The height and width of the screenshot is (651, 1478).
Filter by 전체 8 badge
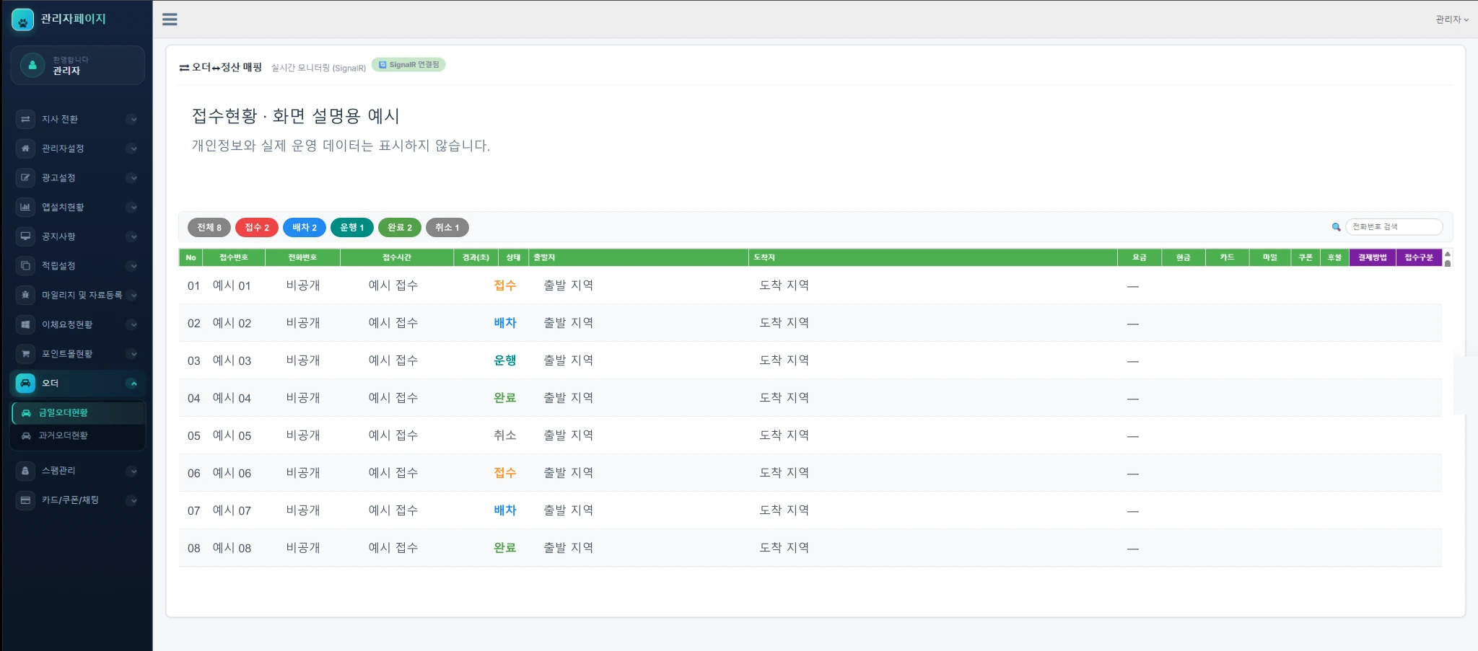point(209,227)
